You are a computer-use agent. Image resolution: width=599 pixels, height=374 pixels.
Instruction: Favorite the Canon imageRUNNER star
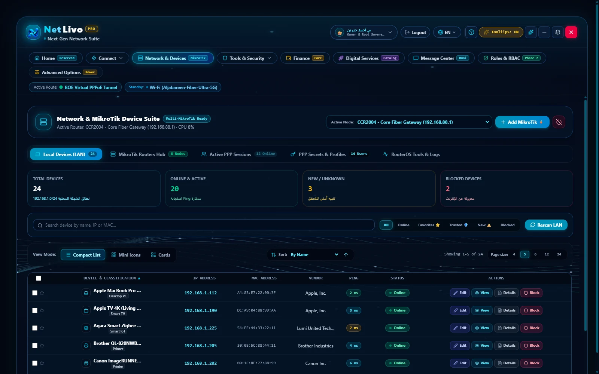(x=42, y=363)
